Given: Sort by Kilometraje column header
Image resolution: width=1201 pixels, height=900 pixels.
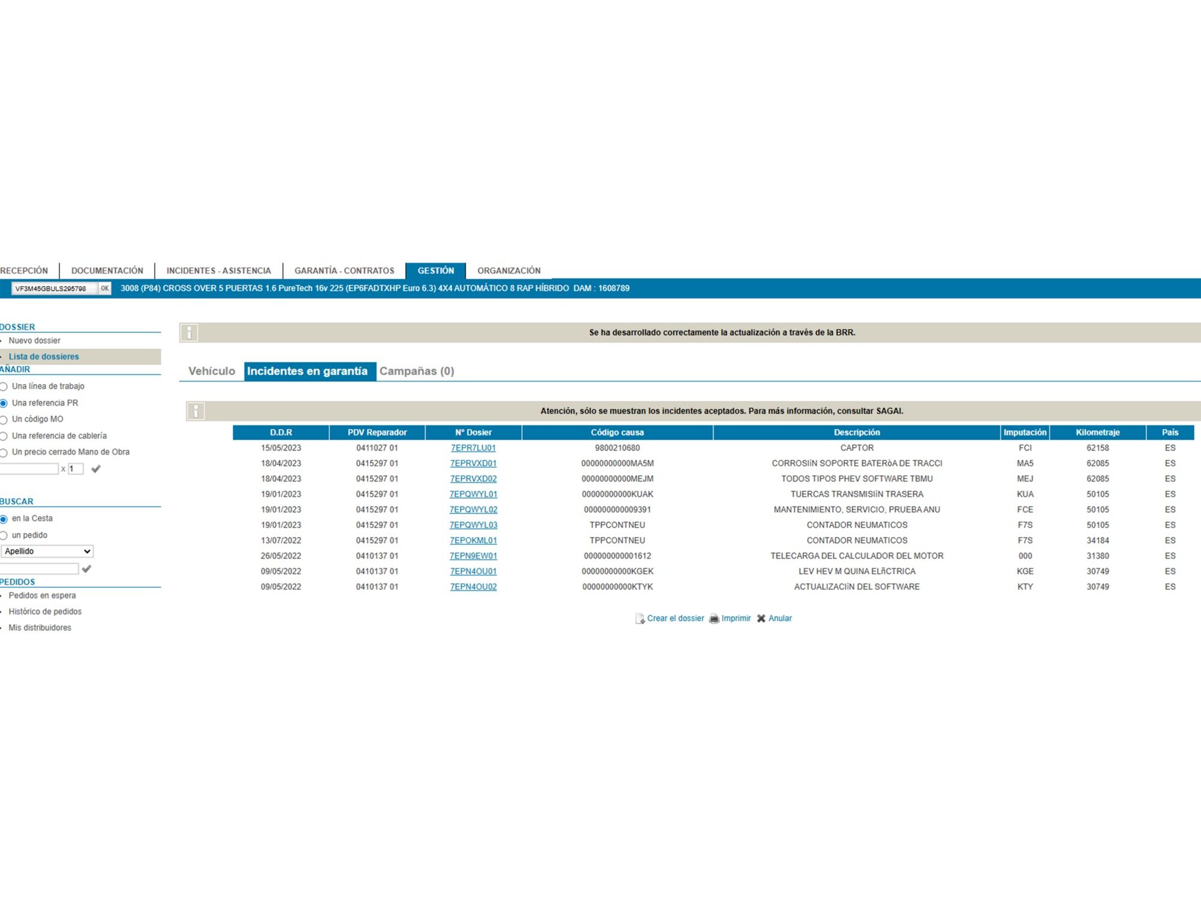Looking at the screenshot, I should point(1097,433).
